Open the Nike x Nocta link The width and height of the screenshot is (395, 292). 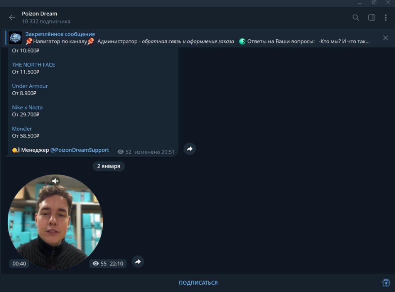(27, 107)
